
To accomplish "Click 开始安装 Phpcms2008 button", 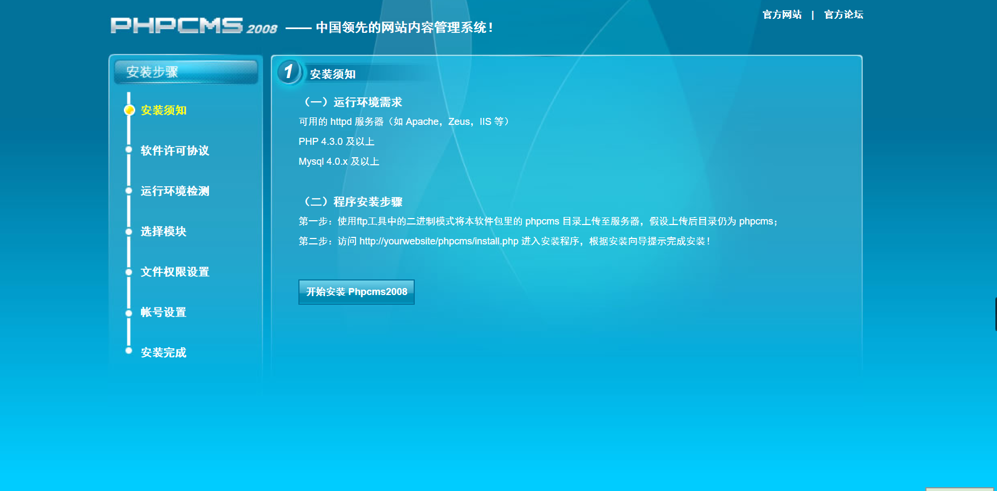I will [x=356, y=292].
